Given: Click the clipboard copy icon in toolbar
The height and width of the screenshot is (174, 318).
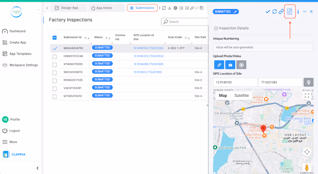Looking at the screenshot, I should pos(202,8).
